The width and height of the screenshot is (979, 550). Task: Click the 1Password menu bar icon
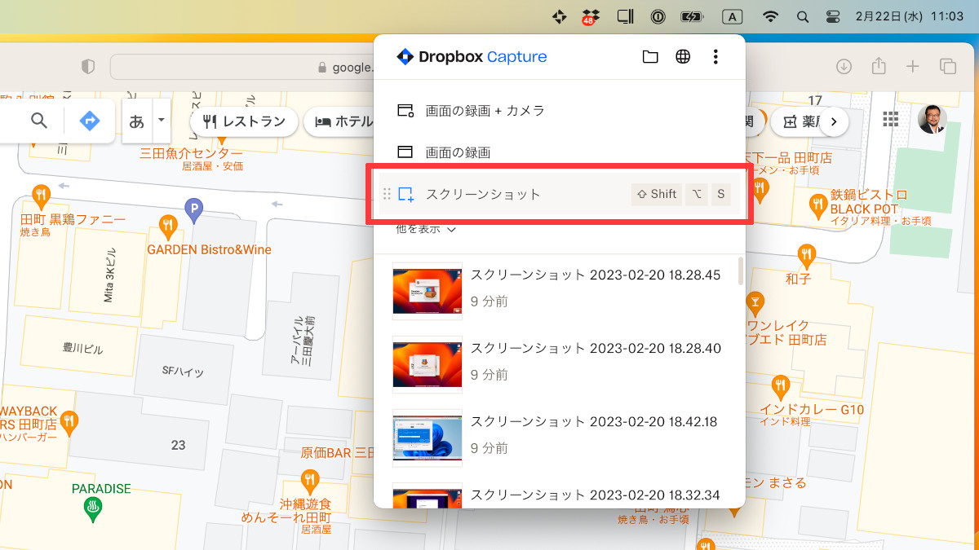[x=658, y=16]
